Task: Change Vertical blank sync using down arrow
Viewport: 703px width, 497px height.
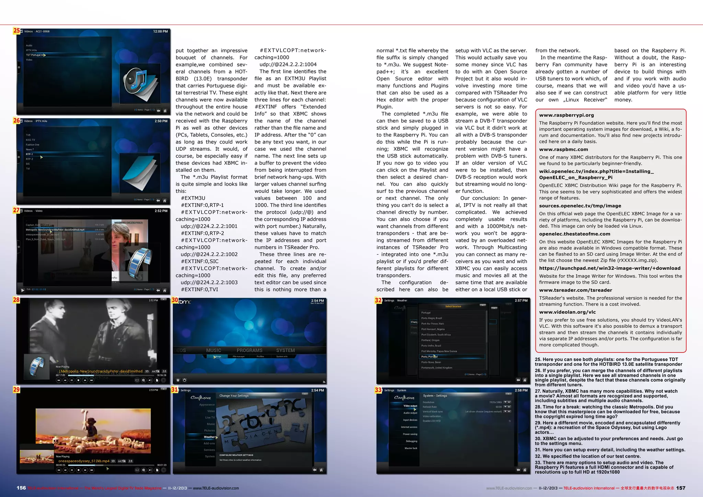Action: [505, 411]
